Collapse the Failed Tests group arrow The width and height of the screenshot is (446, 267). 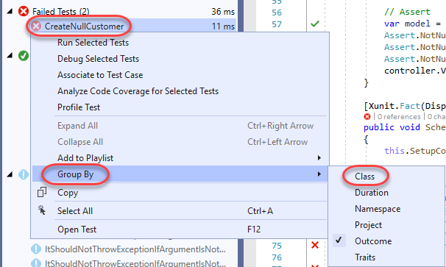point(10,11)
